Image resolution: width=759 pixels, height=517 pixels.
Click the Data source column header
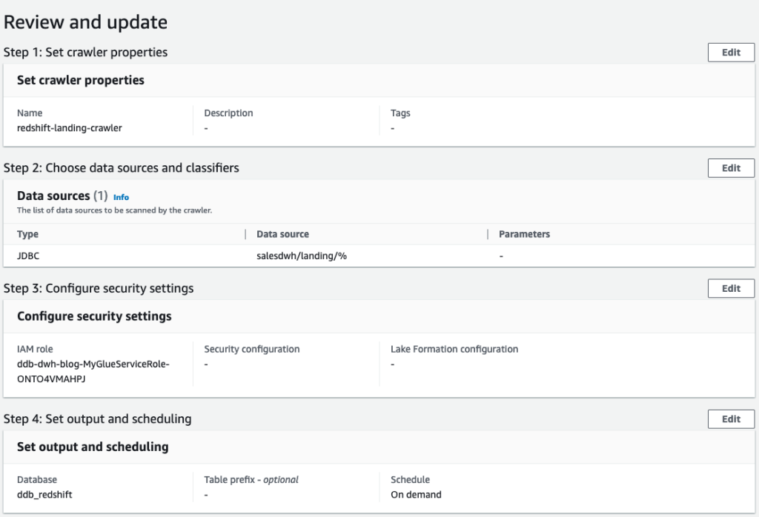click(x=282, y=234)
